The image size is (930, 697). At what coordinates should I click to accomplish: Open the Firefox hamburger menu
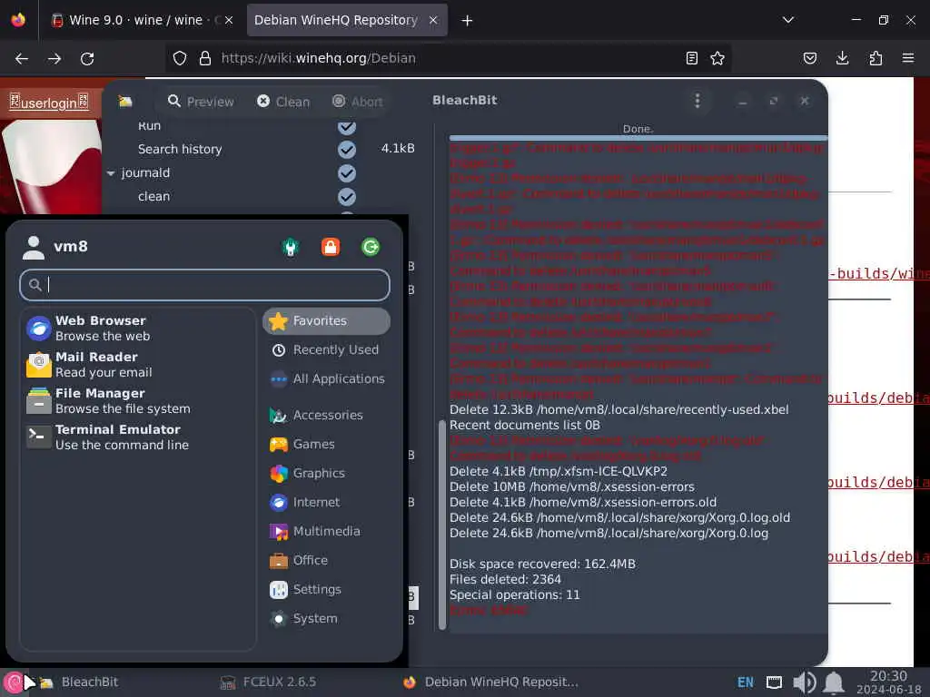tap(908, 58)
